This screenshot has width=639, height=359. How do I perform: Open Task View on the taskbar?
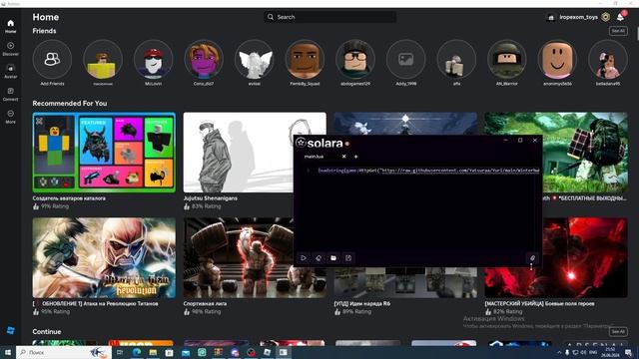tap(120, 352)
